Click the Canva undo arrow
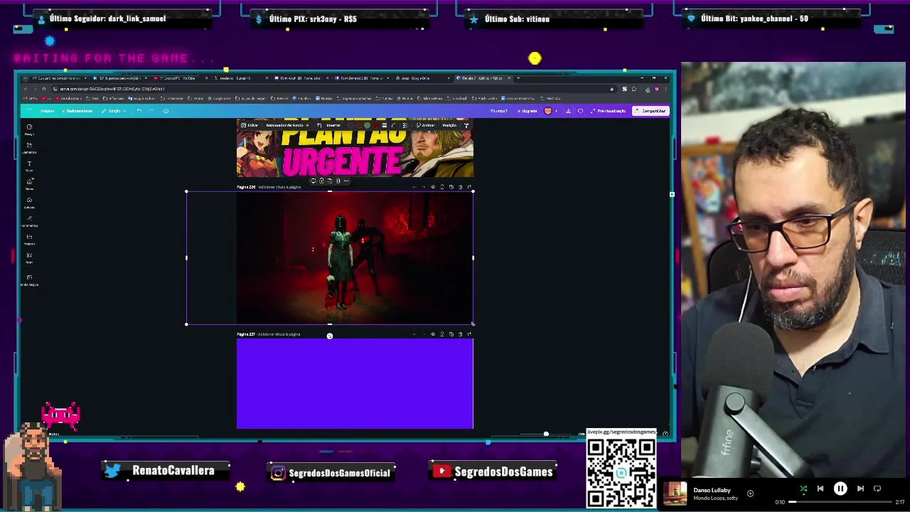Viewport: 910px width, 512px height. (x=139, y=111)
